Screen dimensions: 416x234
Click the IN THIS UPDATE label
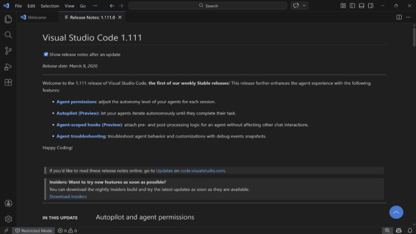(x=60, y=218)
